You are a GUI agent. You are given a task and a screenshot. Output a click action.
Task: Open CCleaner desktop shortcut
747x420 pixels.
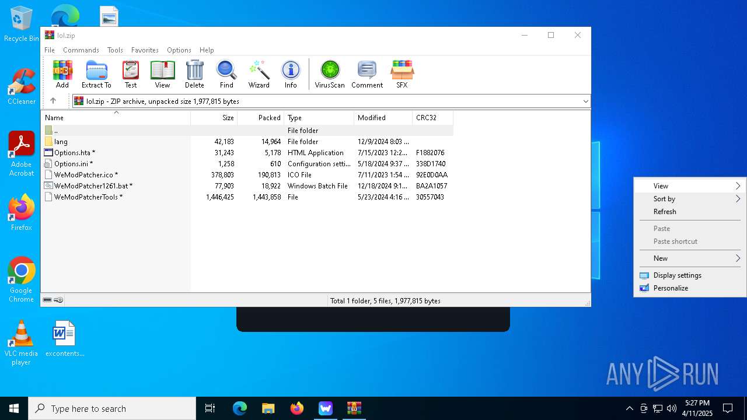pos(22,86)
